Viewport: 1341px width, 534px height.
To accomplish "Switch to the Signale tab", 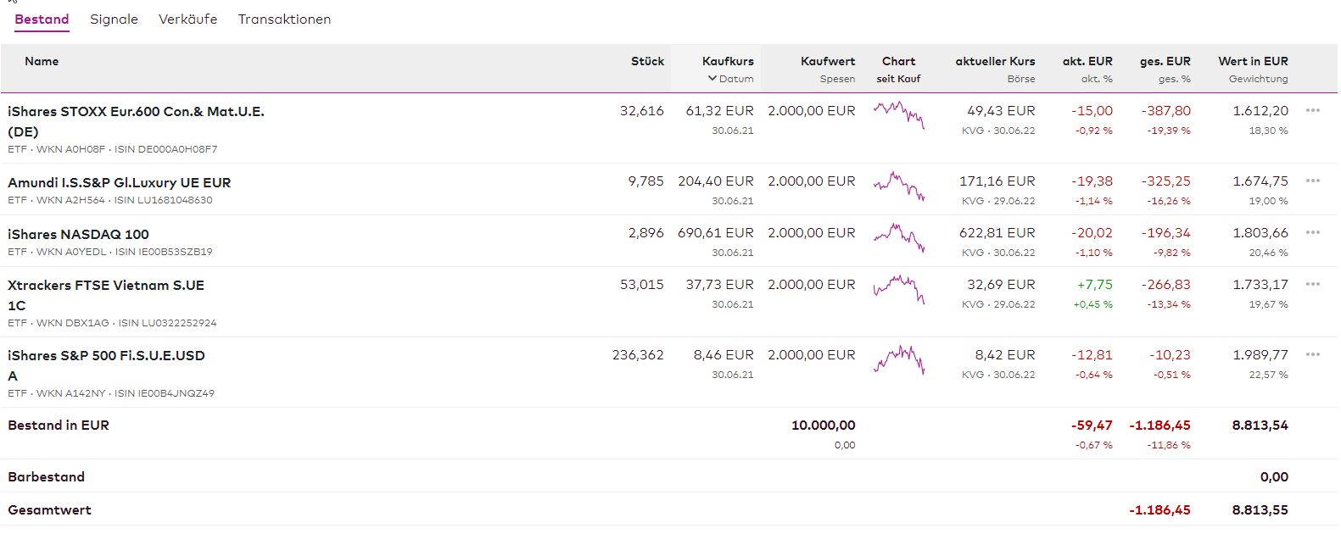I will (x=114, y=19).
